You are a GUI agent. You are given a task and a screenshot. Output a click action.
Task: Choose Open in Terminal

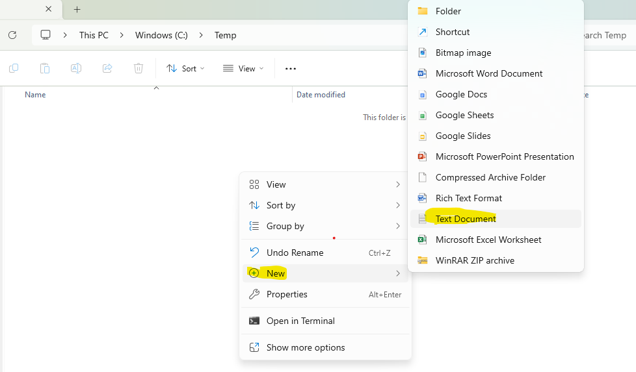(325, 321)
